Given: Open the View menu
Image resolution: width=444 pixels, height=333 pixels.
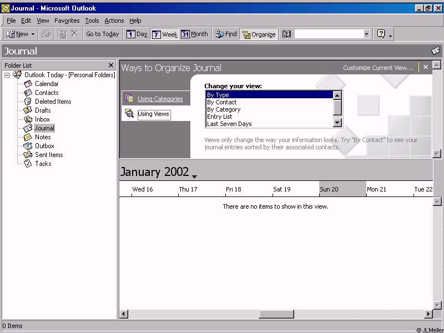Looking at the screenshot, I should point(43,21).
